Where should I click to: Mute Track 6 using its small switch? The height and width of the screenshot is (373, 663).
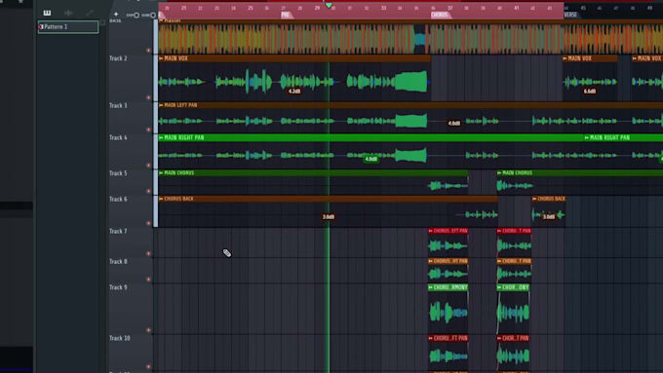148,223
